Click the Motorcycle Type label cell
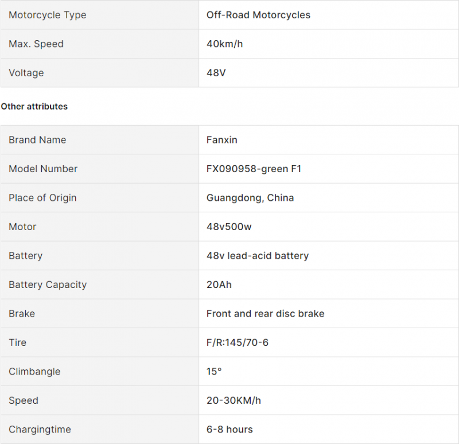 pyautogui.click(x=100, y=15)
